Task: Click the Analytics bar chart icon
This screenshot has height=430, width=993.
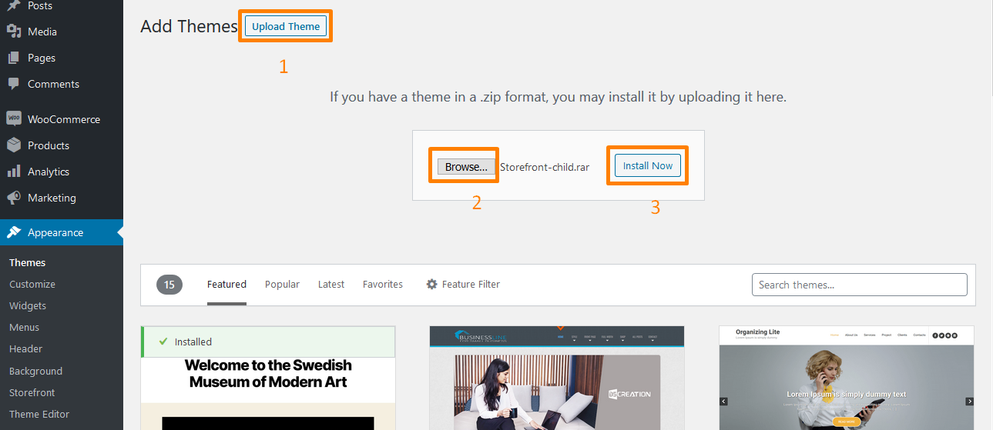Action: tap(14, 172)
